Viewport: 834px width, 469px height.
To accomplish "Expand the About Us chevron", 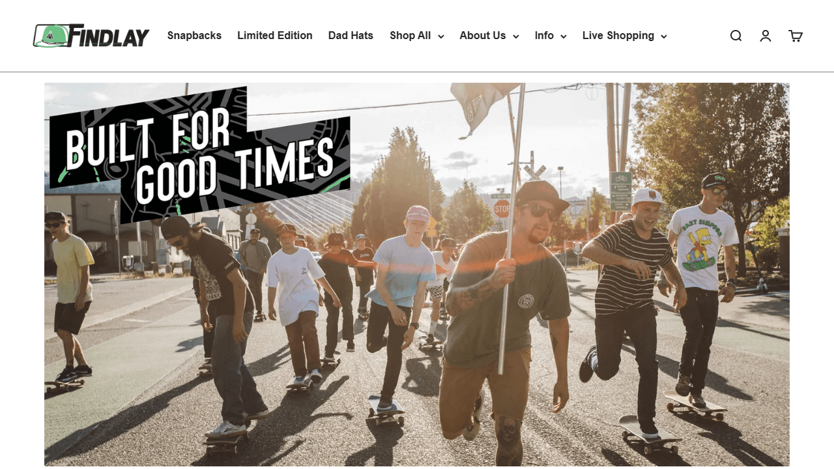I will (x=516, y=36).
